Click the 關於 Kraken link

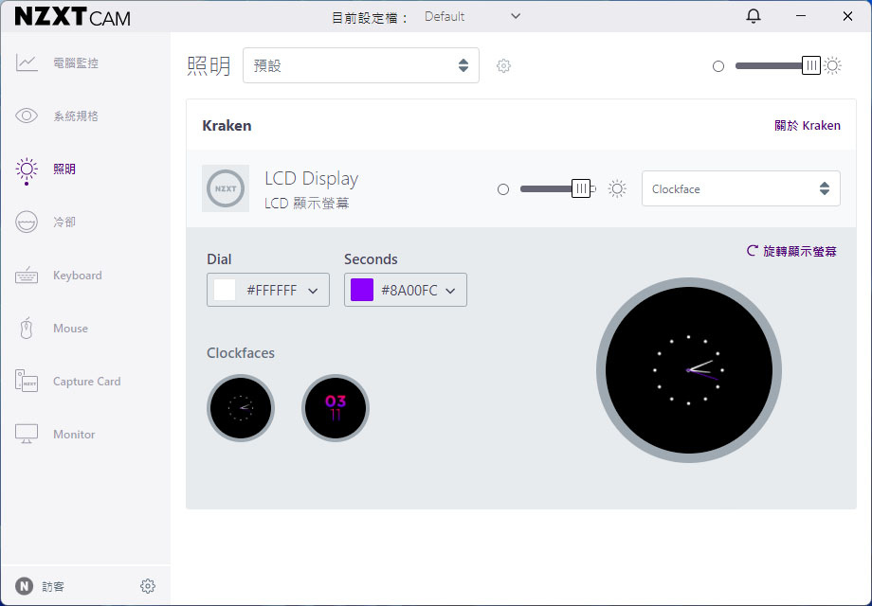807,126
